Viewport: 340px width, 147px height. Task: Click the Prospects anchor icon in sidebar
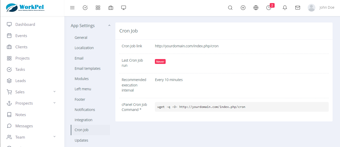(x=9, y=103)
